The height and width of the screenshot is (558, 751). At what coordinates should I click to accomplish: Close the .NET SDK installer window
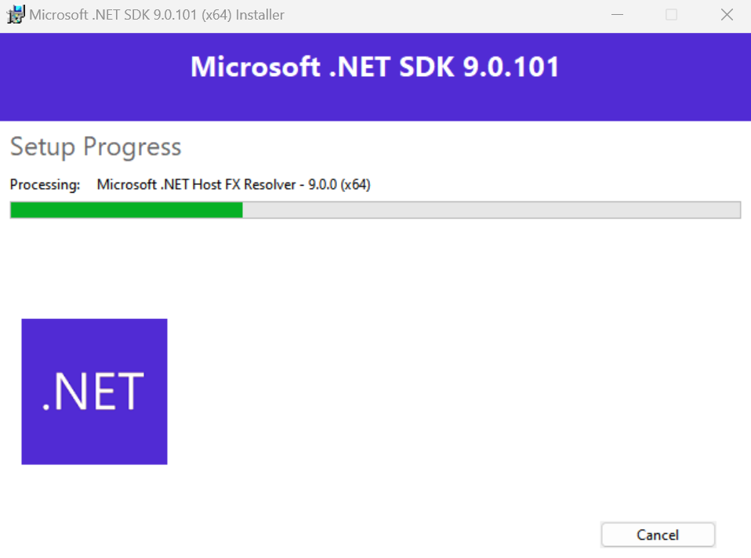coord(727,15)
